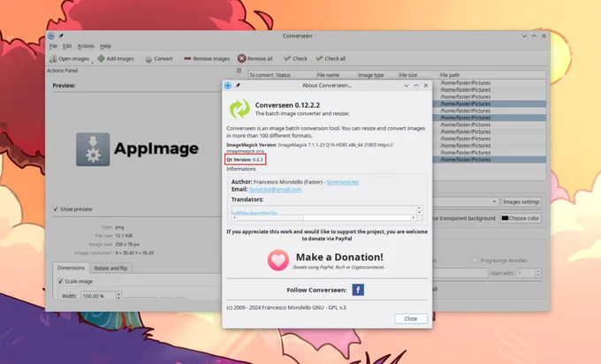Open the faster3ck@gmail.com email link
Viewport: 601px width, 364px height.
pyautogui.click(x=275, y=189)
